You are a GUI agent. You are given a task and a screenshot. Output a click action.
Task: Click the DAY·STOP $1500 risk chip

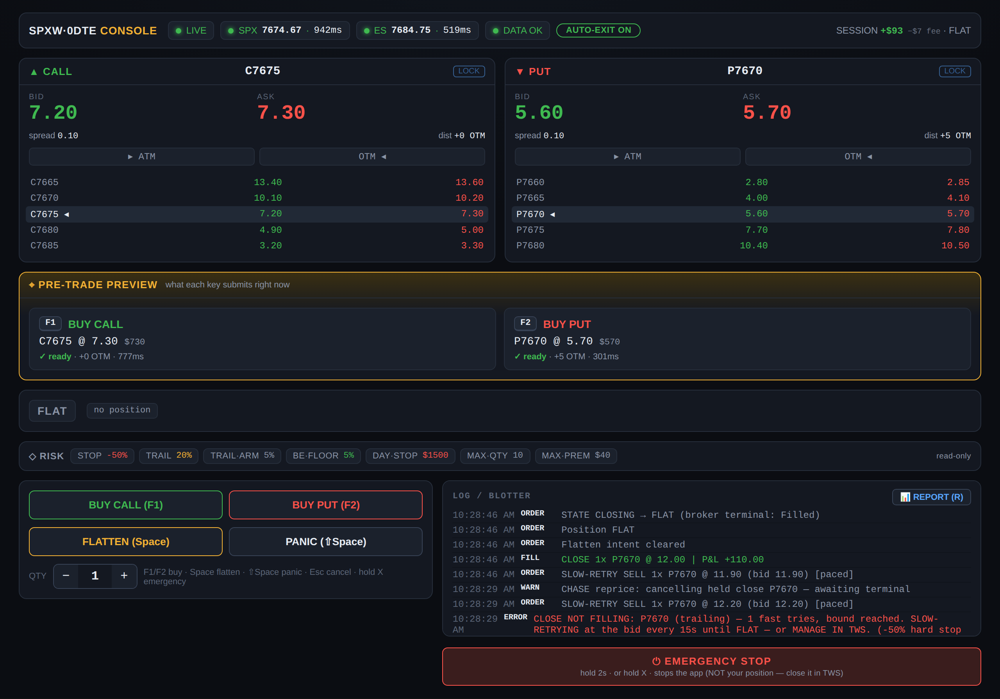click(410, 456)
